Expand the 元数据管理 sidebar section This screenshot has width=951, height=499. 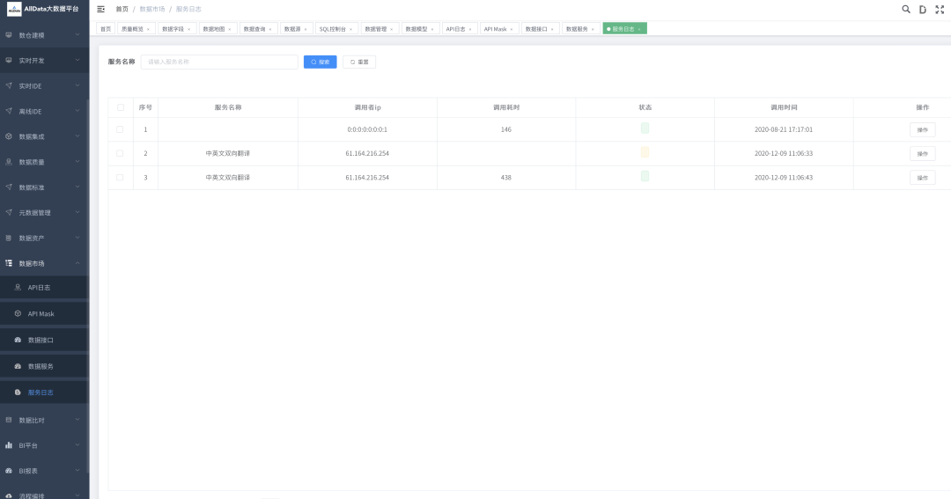click(44, 212)
